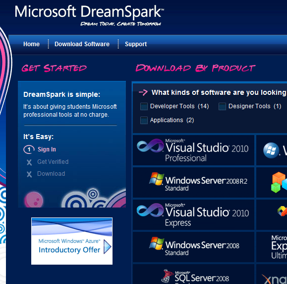Click the Windows Server 2008 R2 flag logo
287x284 pixels.
[157, 179]
